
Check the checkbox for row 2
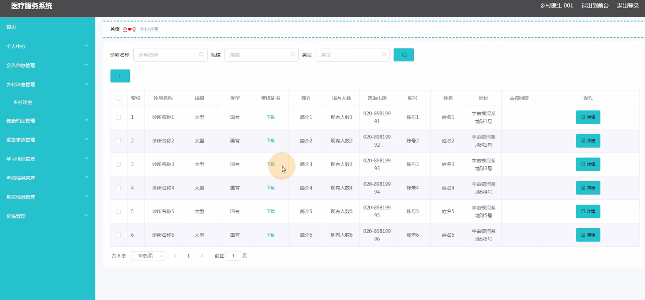[x=119, y=141]
